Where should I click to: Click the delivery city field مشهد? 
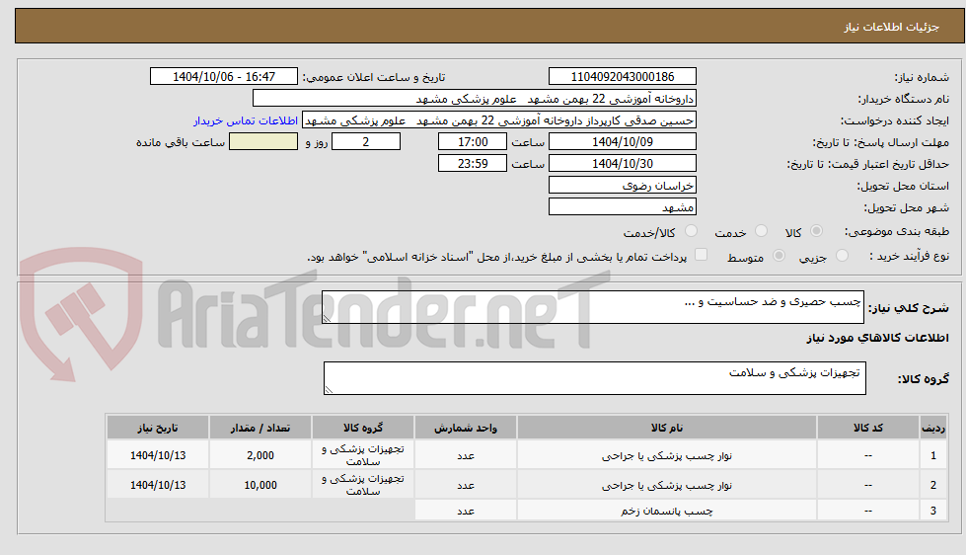click(623, 207)
